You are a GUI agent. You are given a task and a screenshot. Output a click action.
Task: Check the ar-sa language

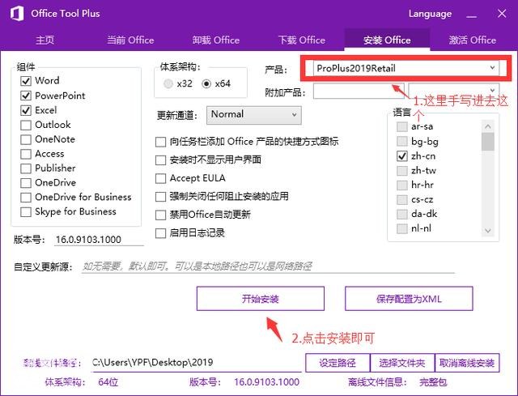click(x=402, y=126)
